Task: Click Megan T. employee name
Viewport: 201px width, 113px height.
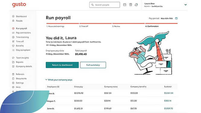Action: 51,101
